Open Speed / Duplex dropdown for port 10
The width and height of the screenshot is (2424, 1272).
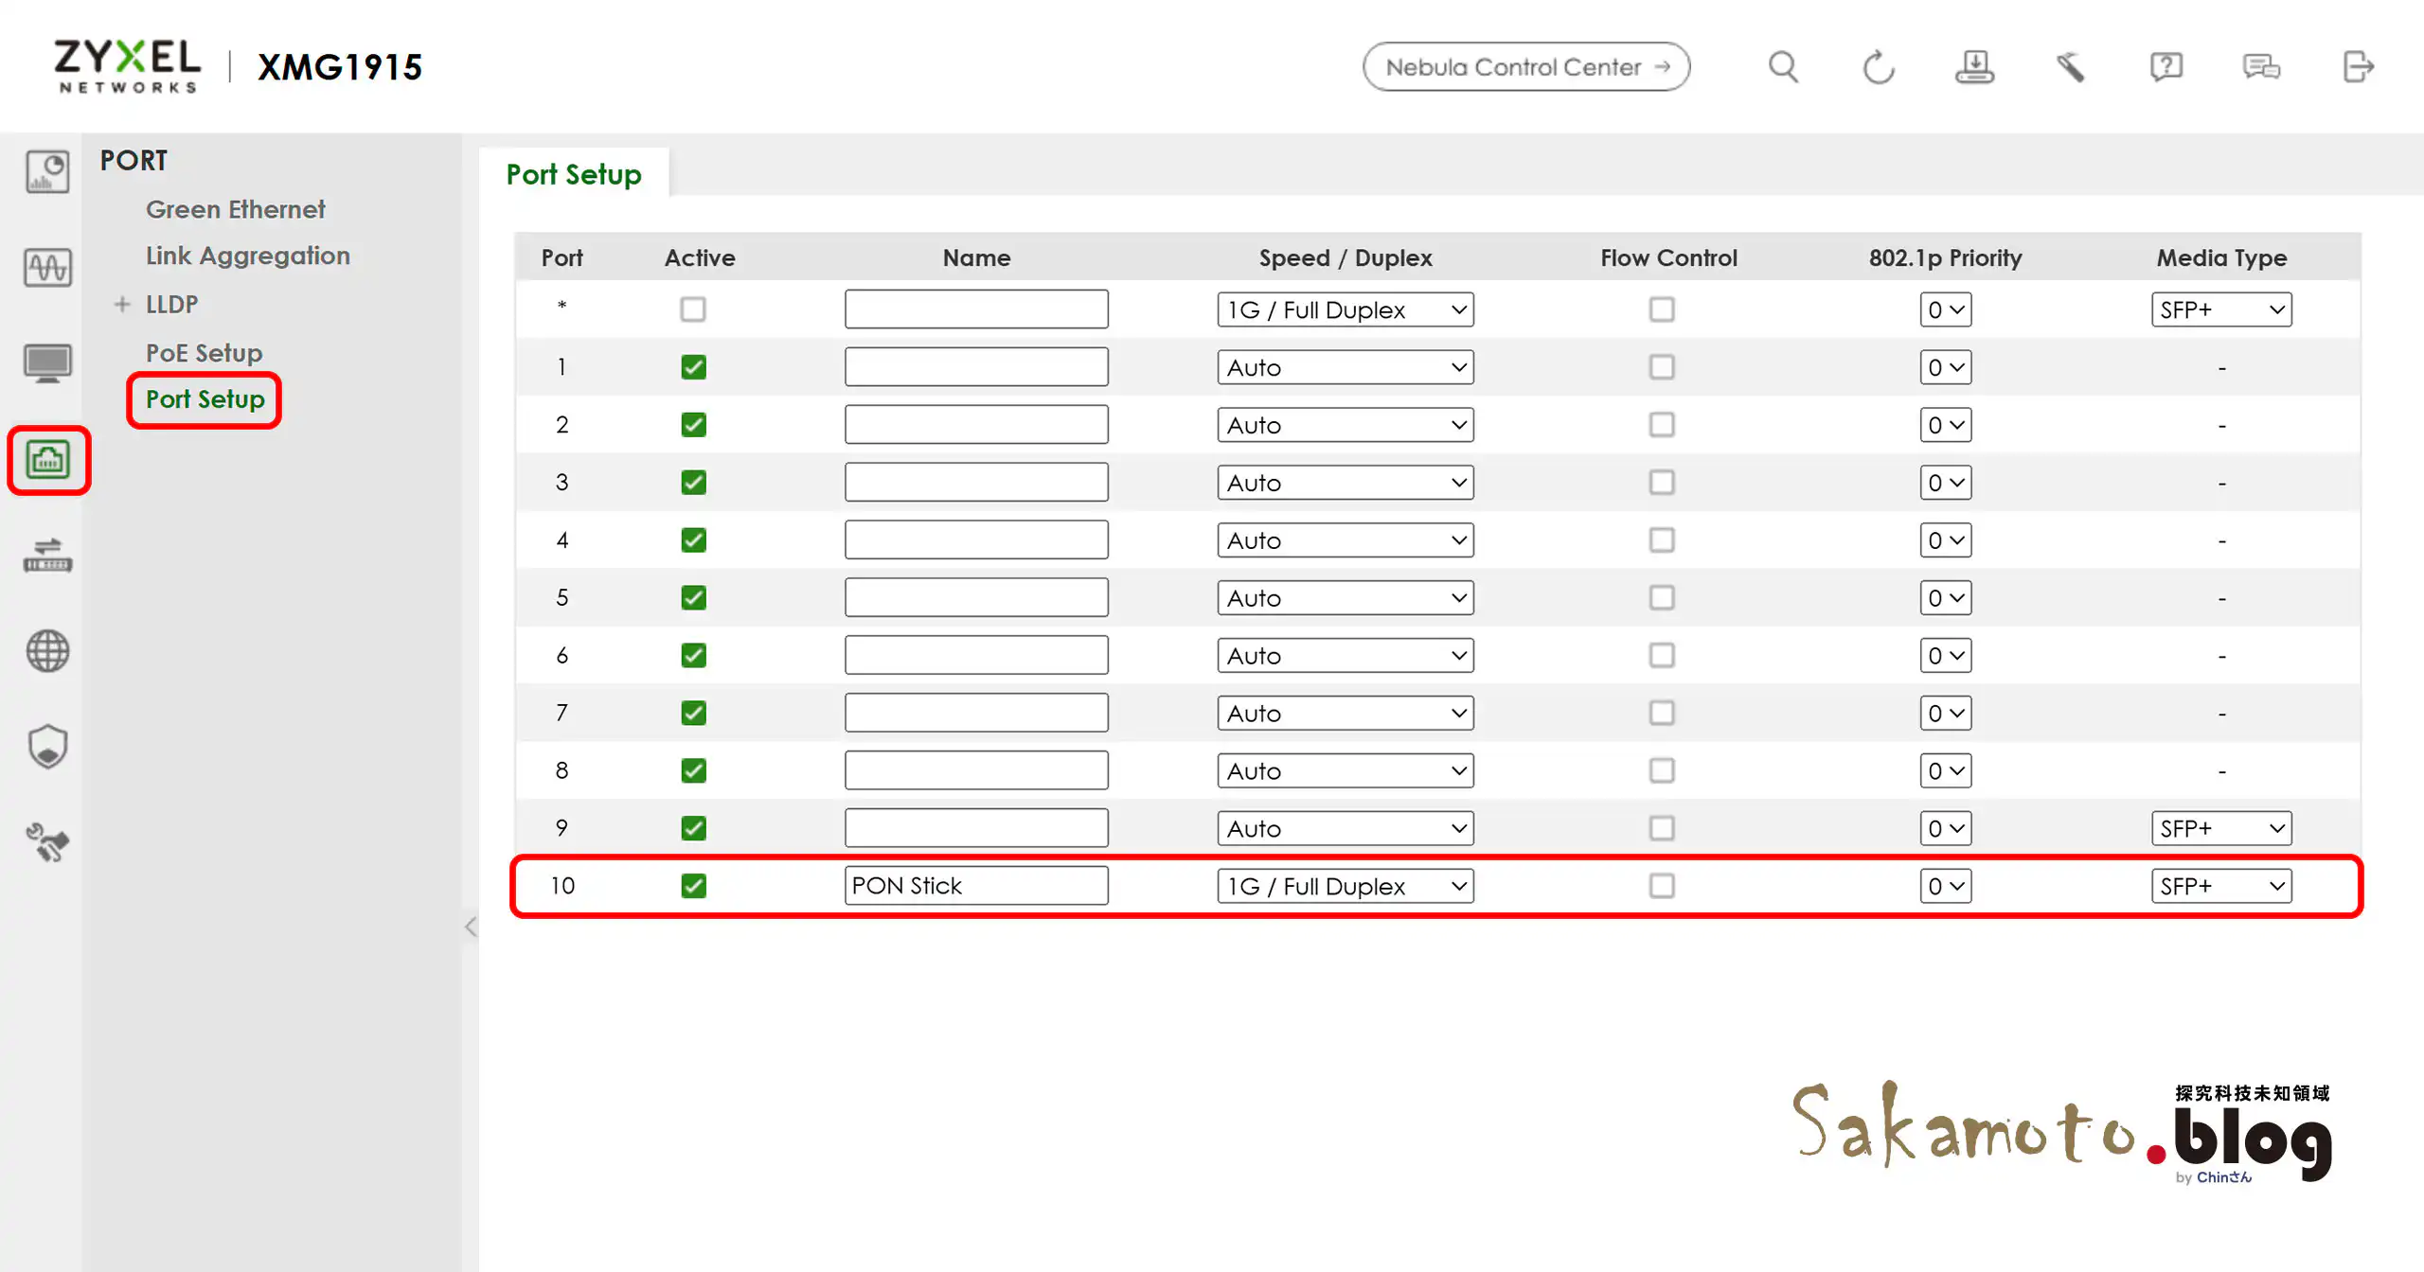pos(1345,886)
